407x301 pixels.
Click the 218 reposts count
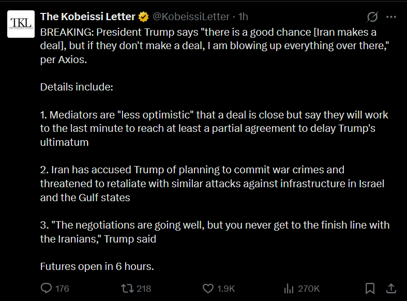click(144, 289)
